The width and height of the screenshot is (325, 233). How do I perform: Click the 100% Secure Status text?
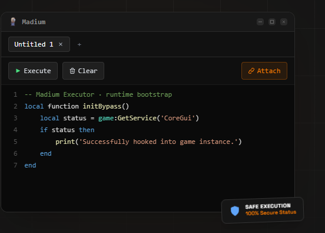pyautogui.click(x=271, y=212)
